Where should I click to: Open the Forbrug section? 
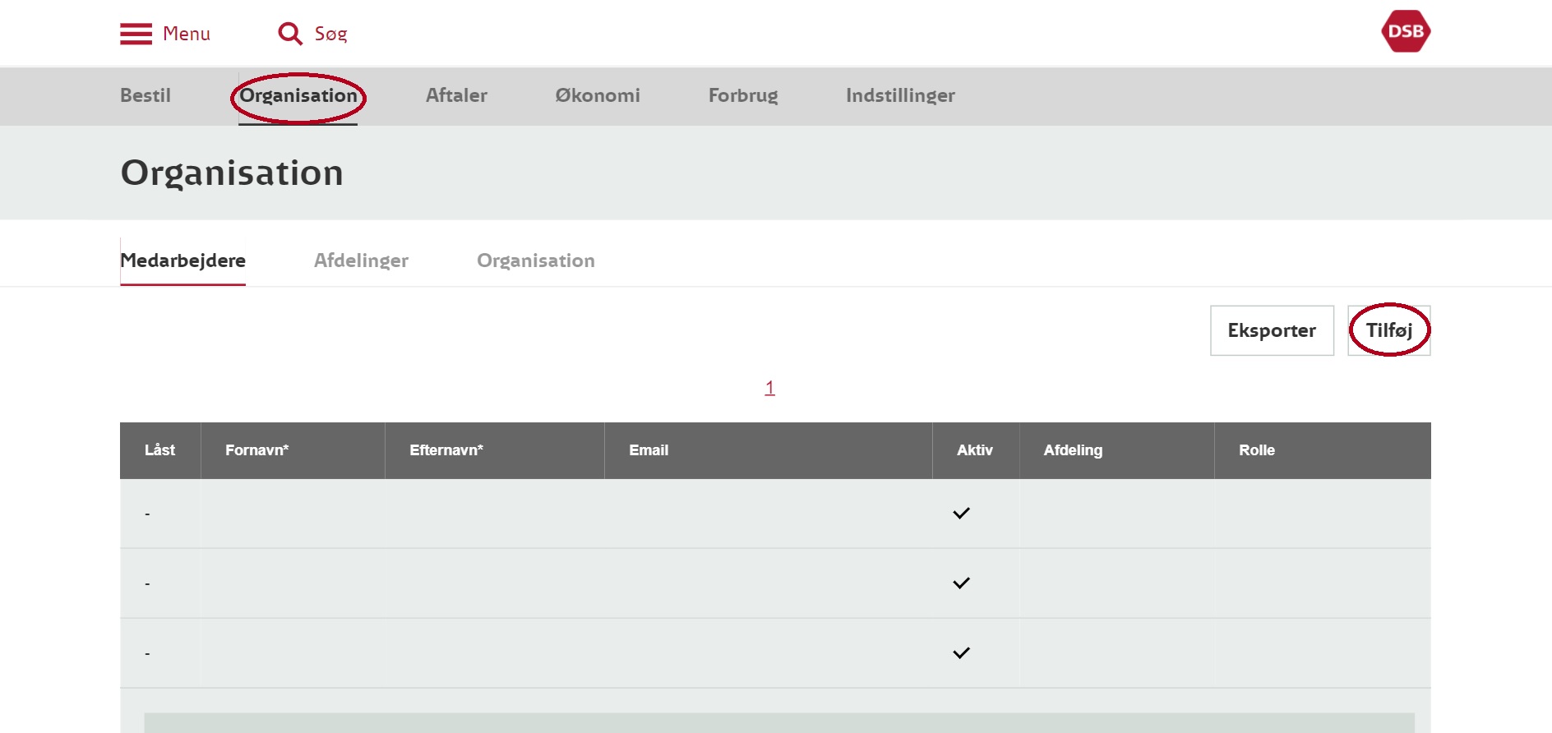click(x=743, y=95)
